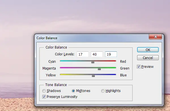Click the Color Balance title bar text
Image resolution: width=170 pixels, height=111 pixels.
click(47, 38)
